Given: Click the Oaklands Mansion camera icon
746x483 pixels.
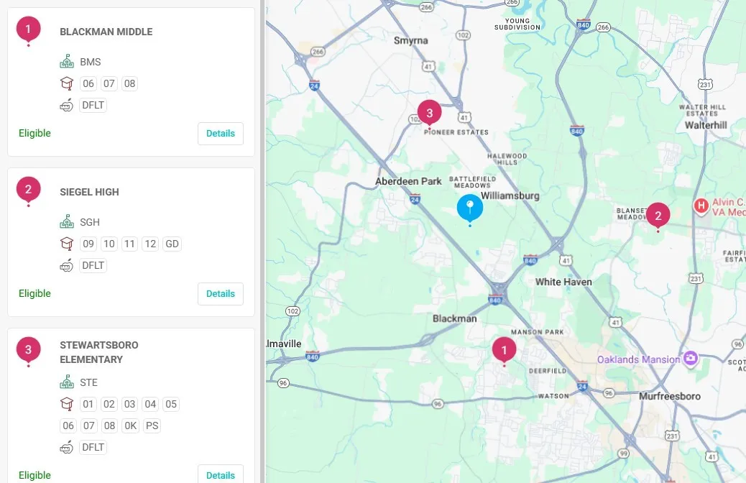Looking at the screenshot, I should [x=691, y=358].
